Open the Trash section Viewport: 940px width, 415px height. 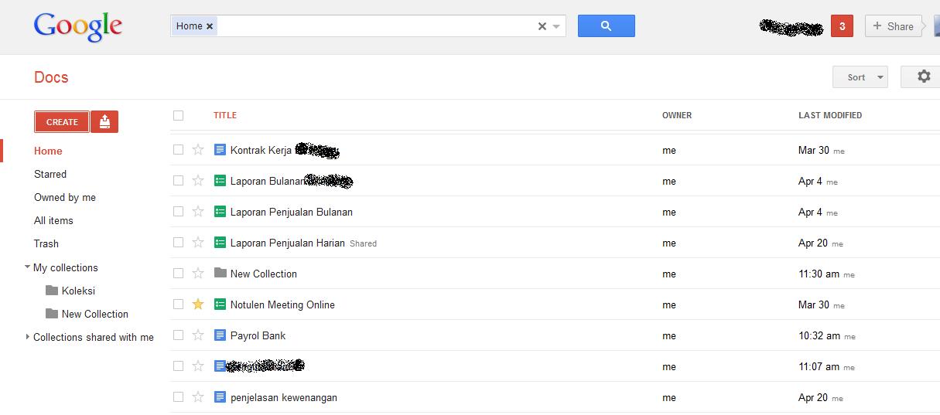(x=46, y=243)
